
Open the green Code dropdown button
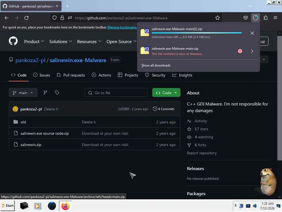[x=166, y=93]
